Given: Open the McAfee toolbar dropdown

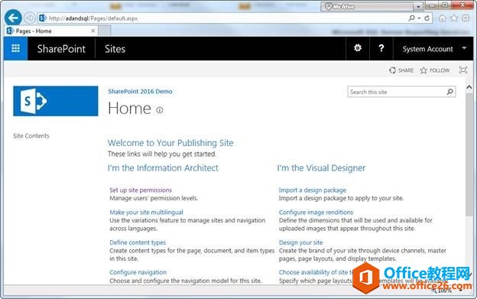Looking at the screenshot, I should 419,6.
